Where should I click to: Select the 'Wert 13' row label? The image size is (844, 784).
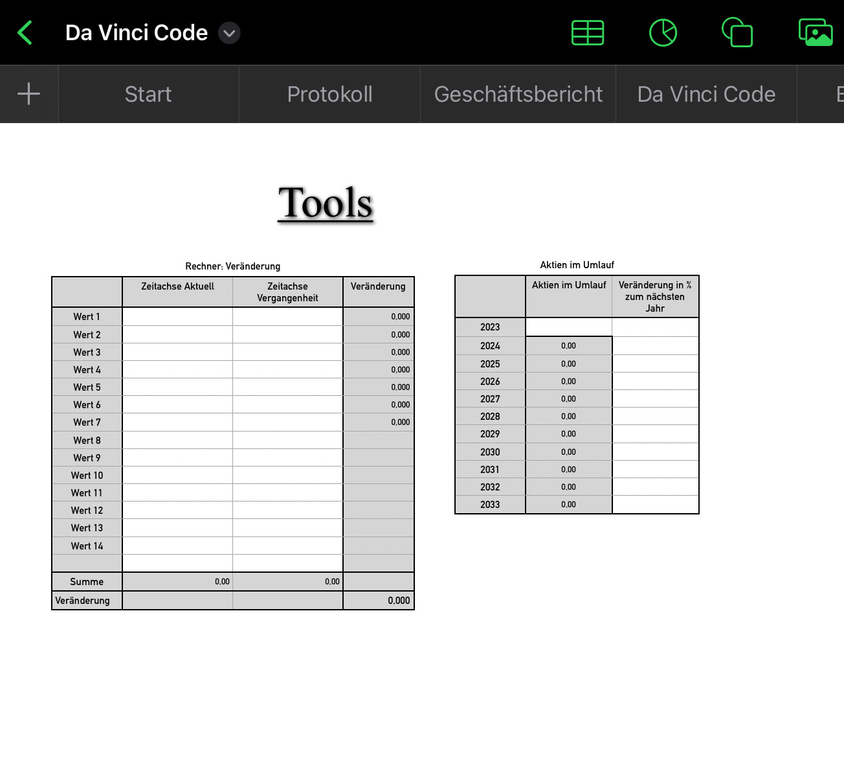(87, 528)
